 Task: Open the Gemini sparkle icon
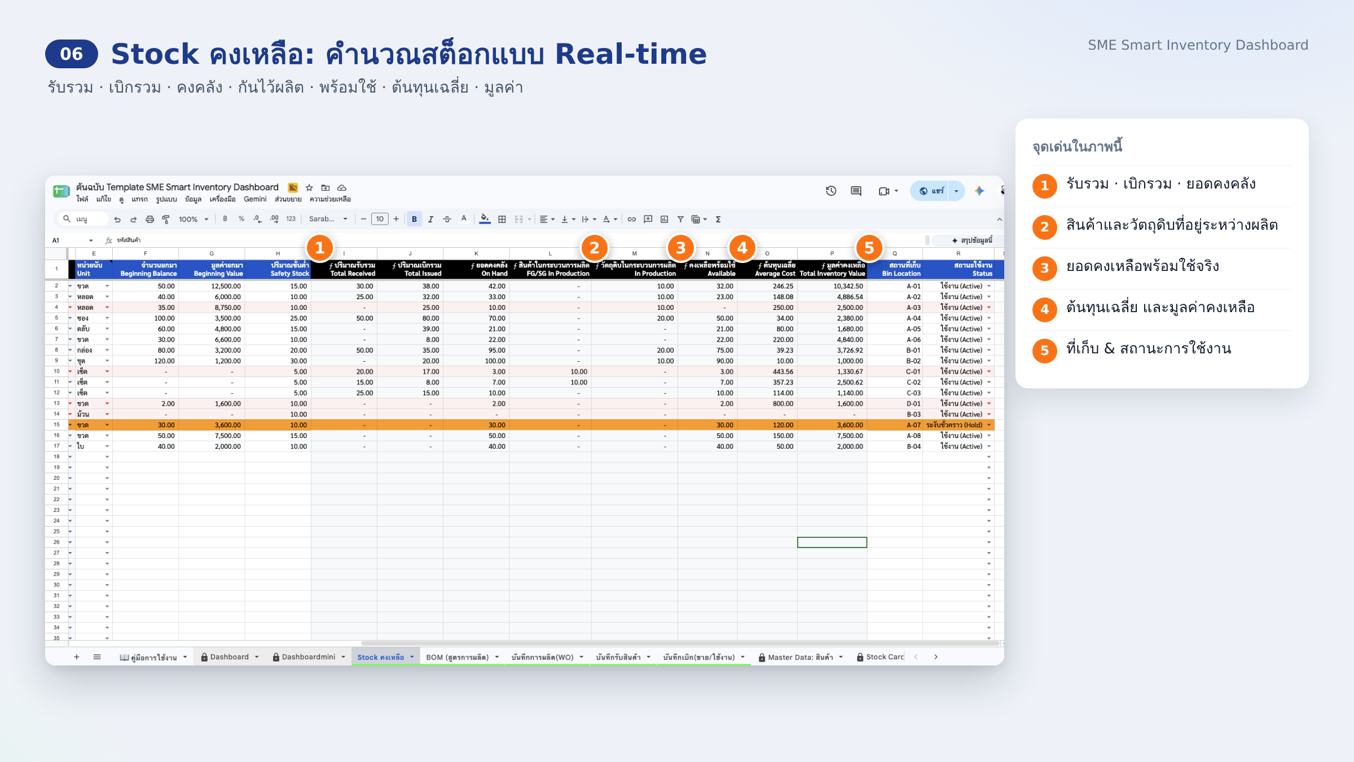coord(979,191)
